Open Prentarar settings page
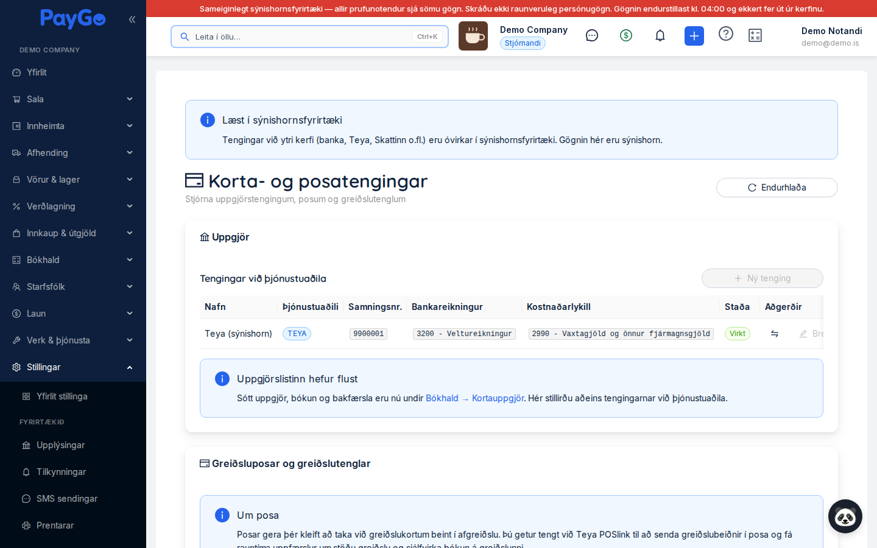877x548 pixels. click(x=73, y=525)
